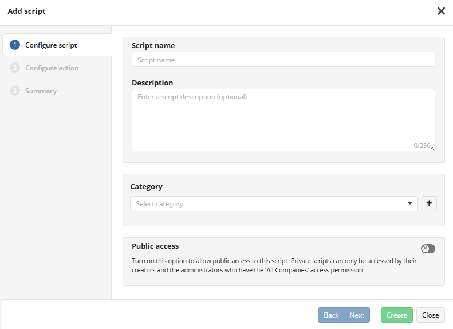This screenshot has height=329, width=453.
Task: Click the Description box resize handle
Action: tap(432, 148)
